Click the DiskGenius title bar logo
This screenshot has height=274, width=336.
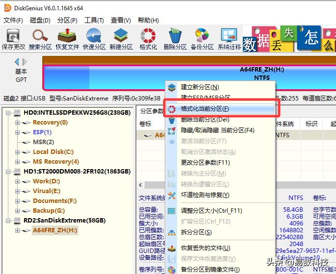coord(8,8)
